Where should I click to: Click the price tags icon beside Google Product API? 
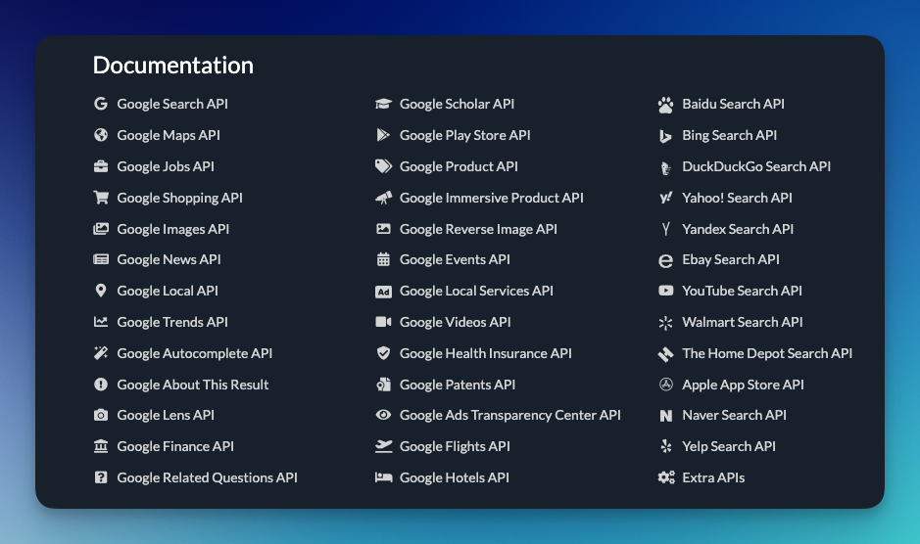[383, 166]
